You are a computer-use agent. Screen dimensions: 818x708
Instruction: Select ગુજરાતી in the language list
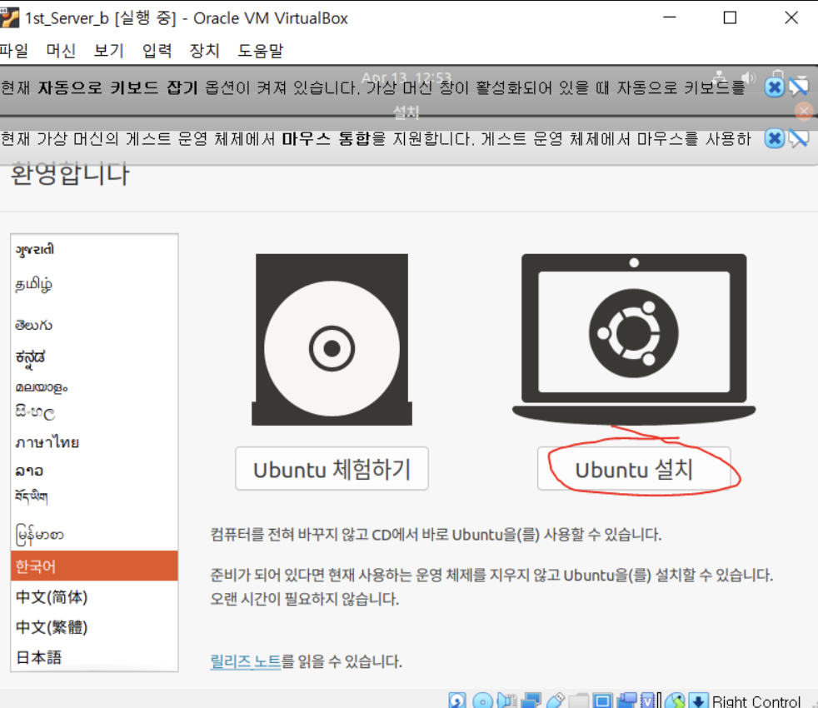pos(94,250)
